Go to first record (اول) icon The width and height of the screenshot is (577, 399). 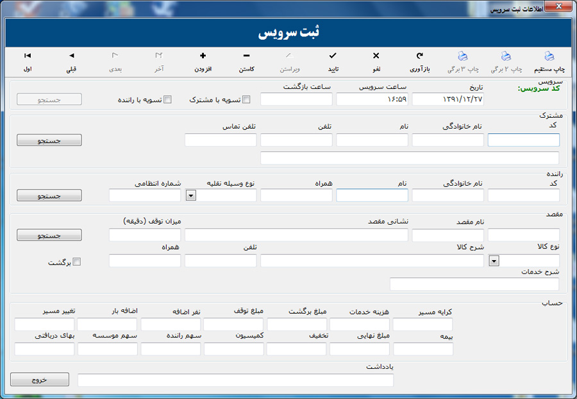click(28, 56)
